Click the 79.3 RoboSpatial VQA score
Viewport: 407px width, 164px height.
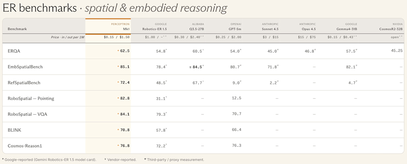pos(161,114)
